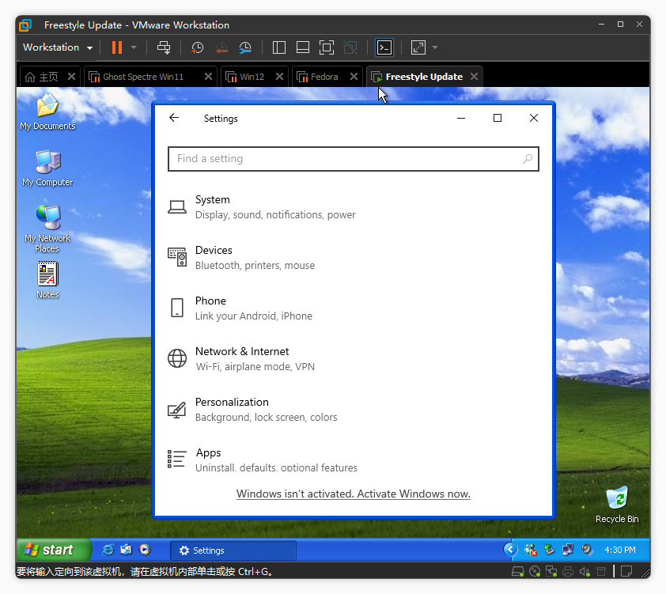666x594 pixels.
Task: Click the VMware hard disk status icon
Action: coord(517,571)
